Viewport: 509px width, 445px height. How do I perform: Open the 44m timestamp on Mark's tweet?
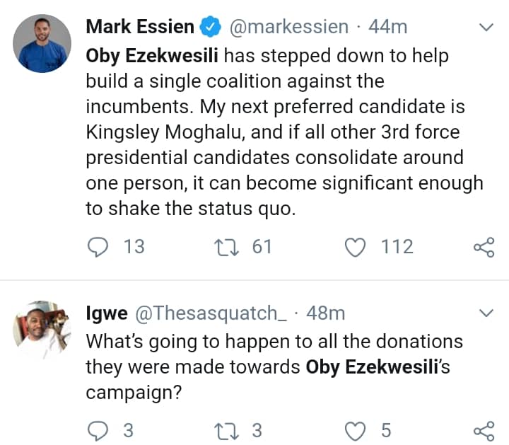[x=388, y=27]
